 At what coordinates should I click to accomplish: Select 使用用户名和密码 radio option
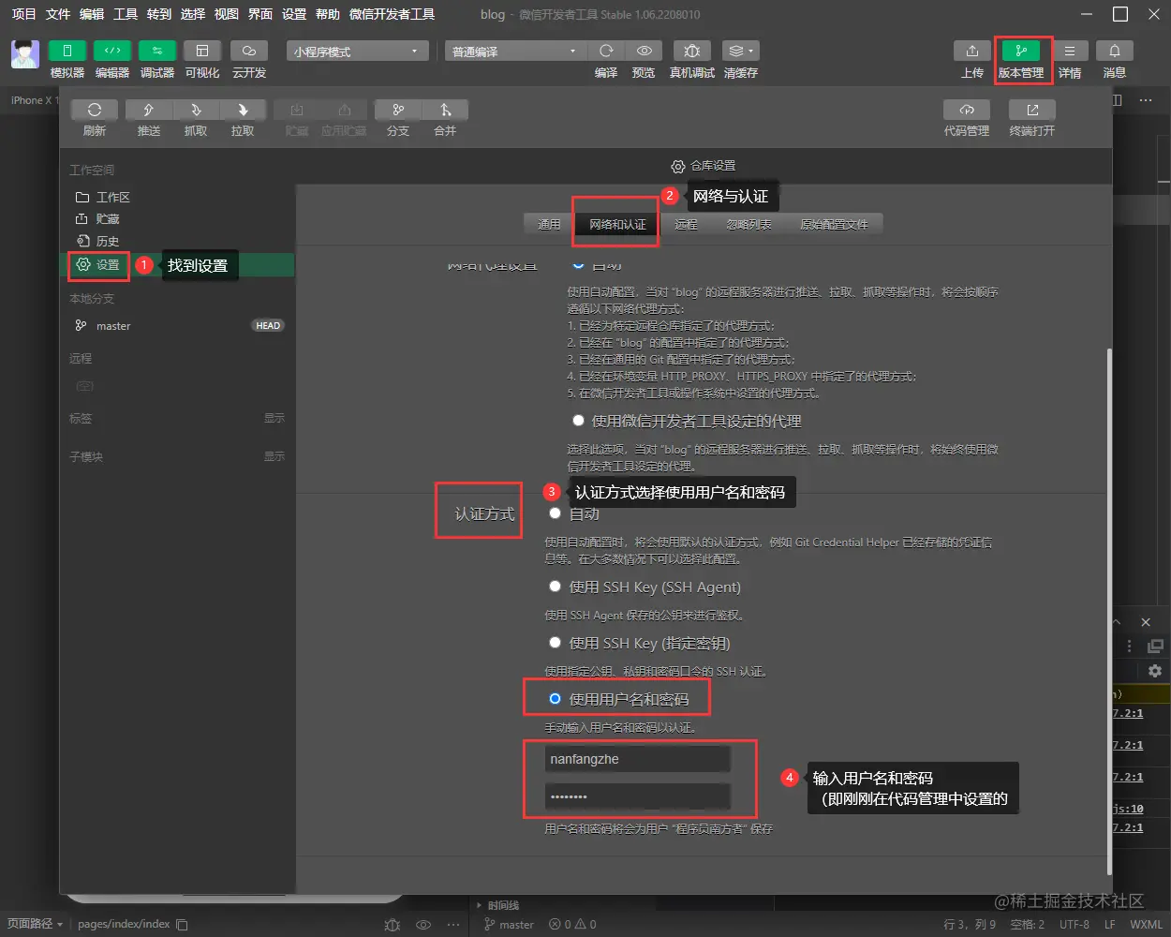click(x=555, y=699)
